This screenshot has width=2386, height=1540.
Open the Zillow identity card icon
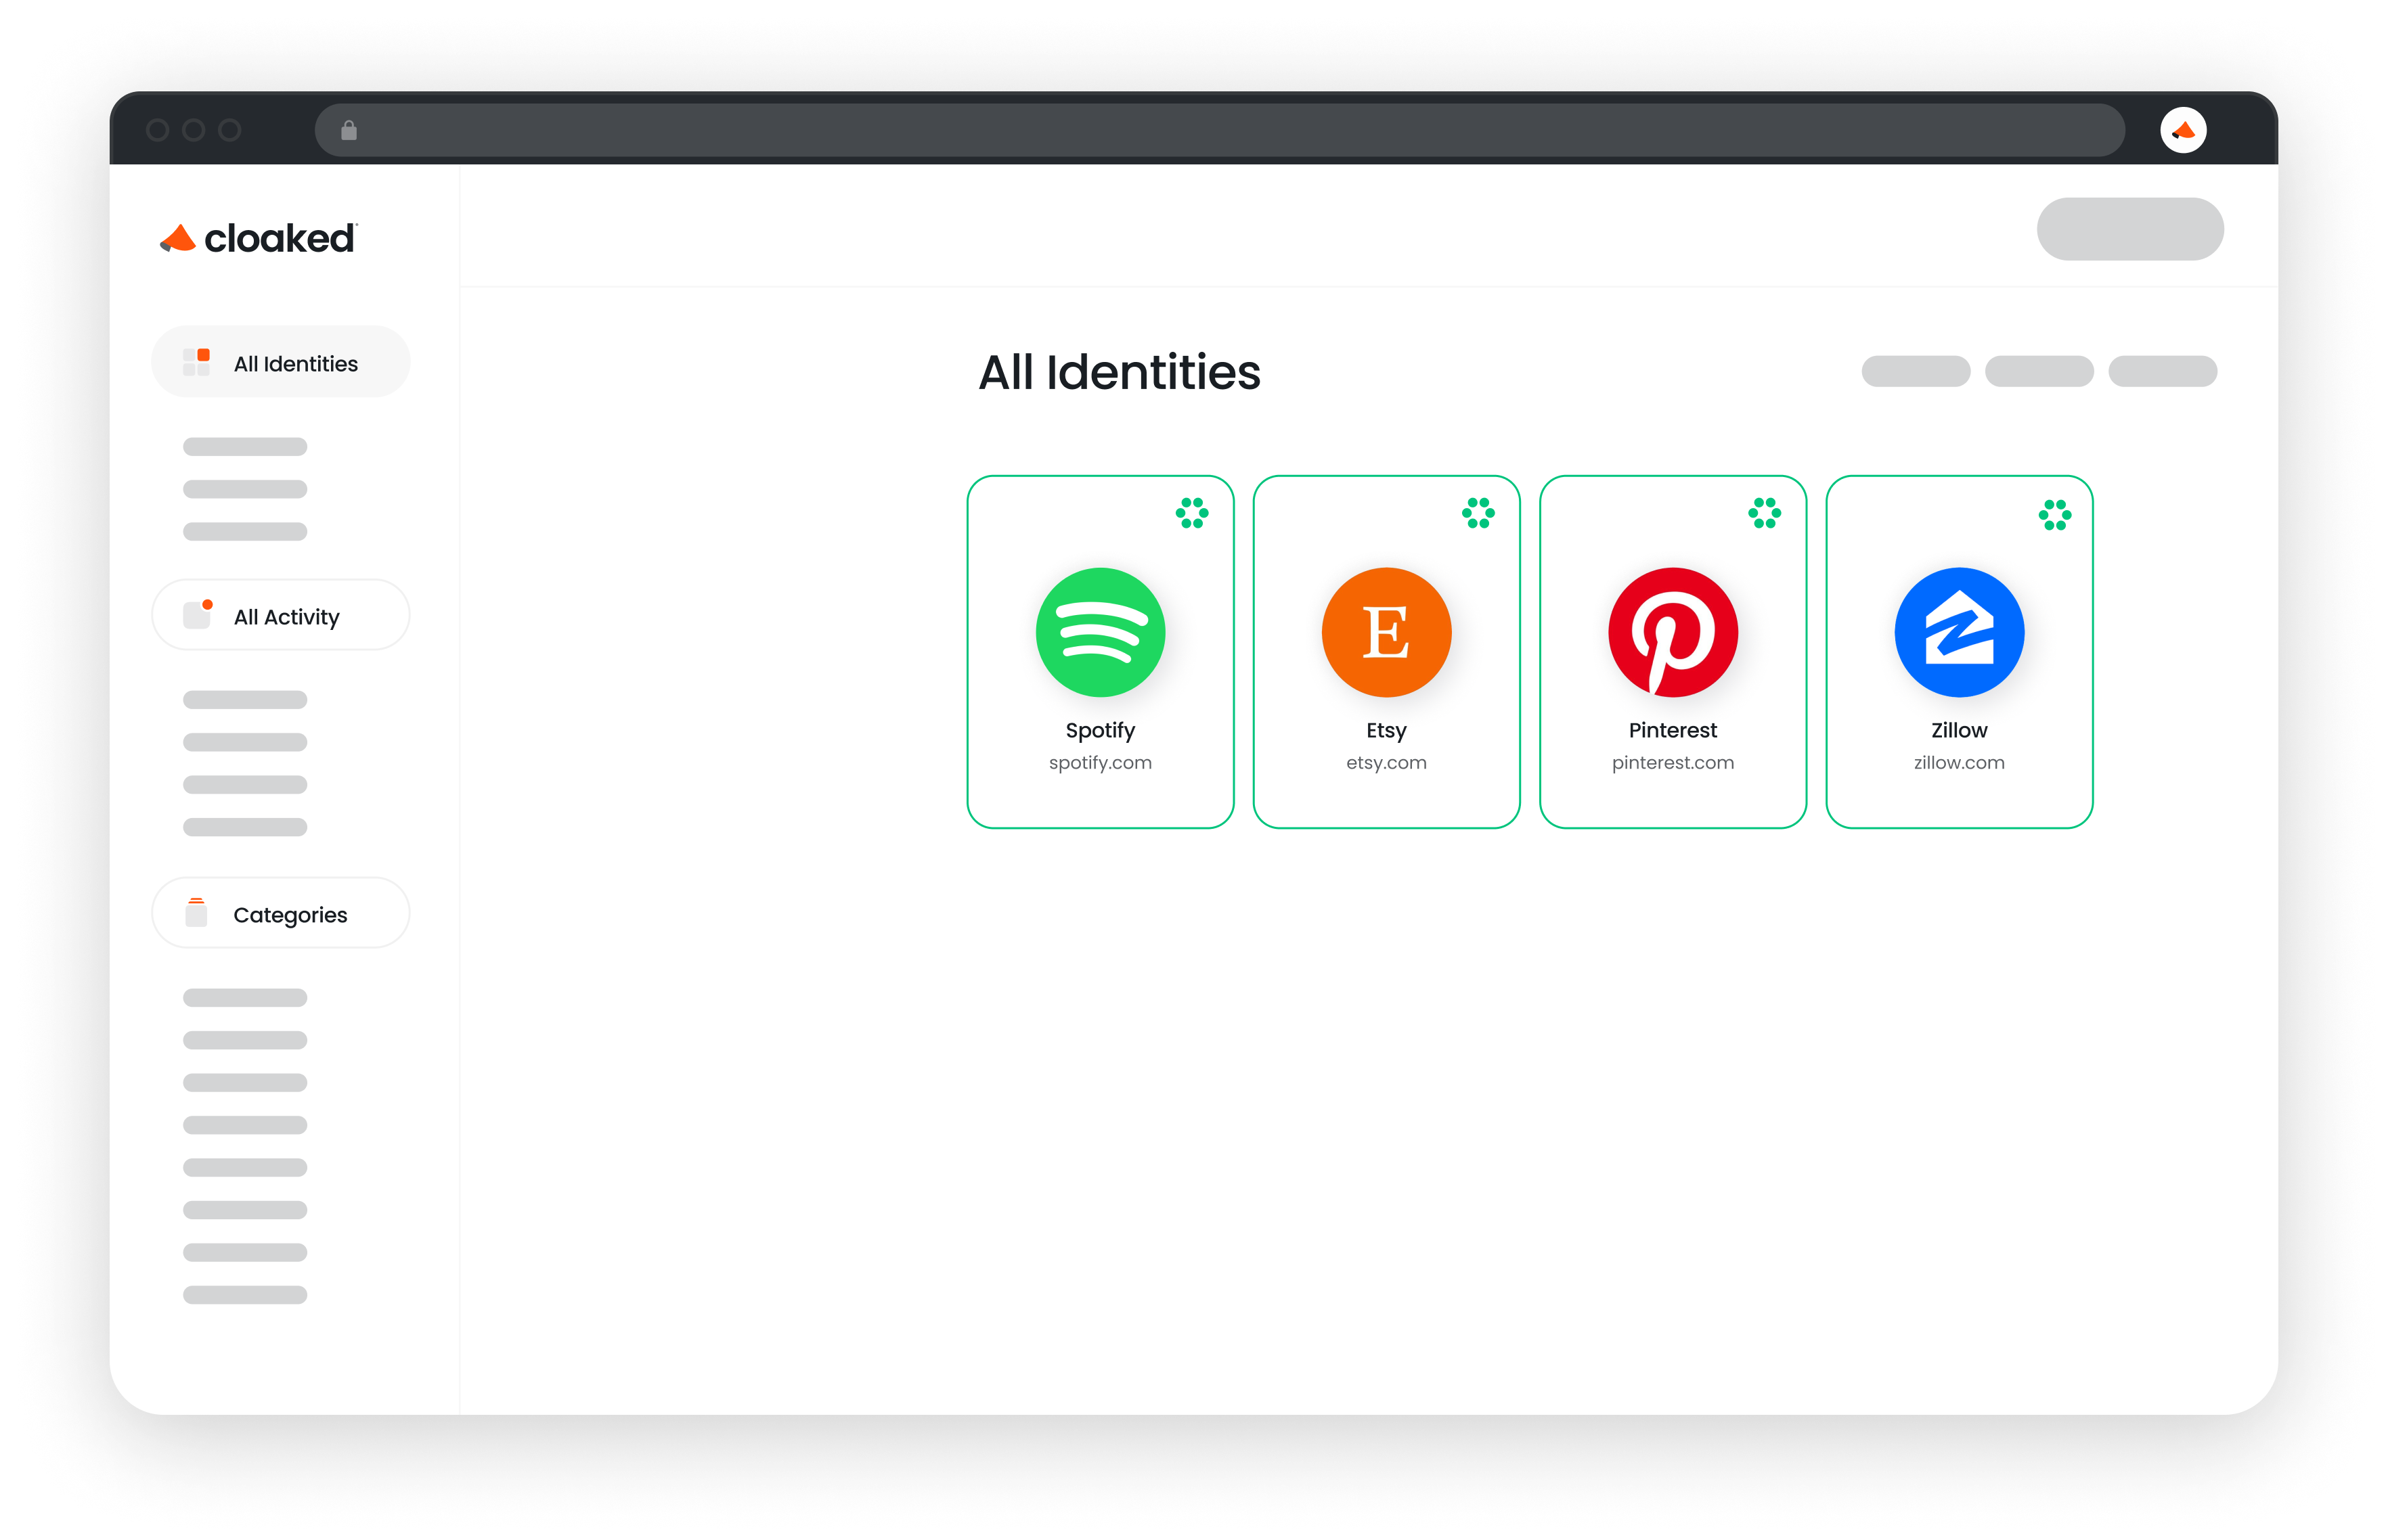(x=1958, y=632)
